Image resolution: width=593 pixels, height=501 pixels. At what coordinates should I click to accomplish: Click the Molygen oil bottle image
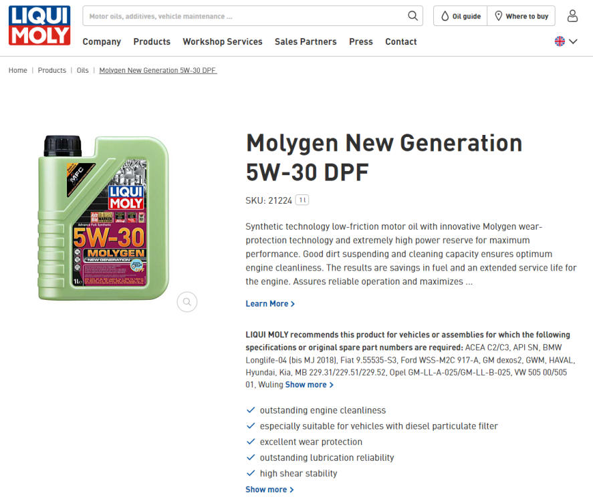103,218
